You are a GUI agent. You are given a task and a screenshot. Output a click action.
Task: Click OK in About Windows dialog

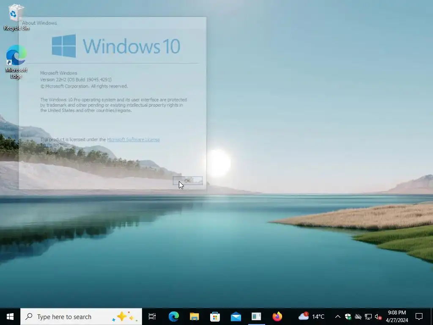188,181
